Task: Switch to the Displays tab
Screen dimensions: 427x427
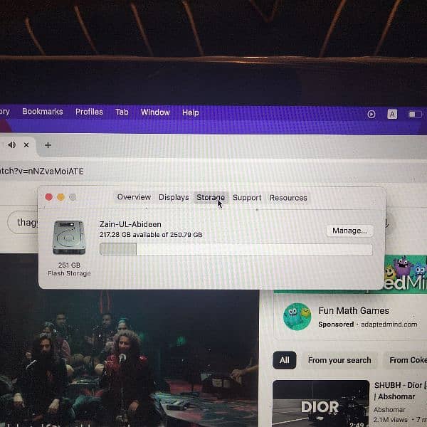Action: (174, 197)
